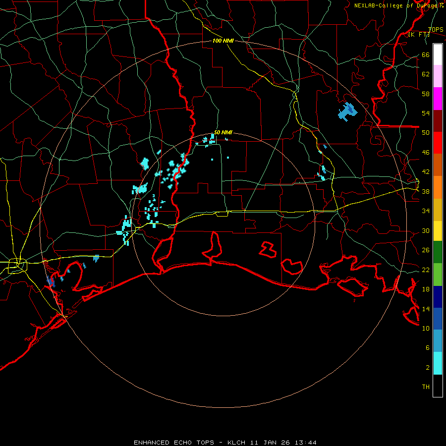This screenshot has height=446, width=446.
Task: Click the legend value 66
Action: click(426, 55)
